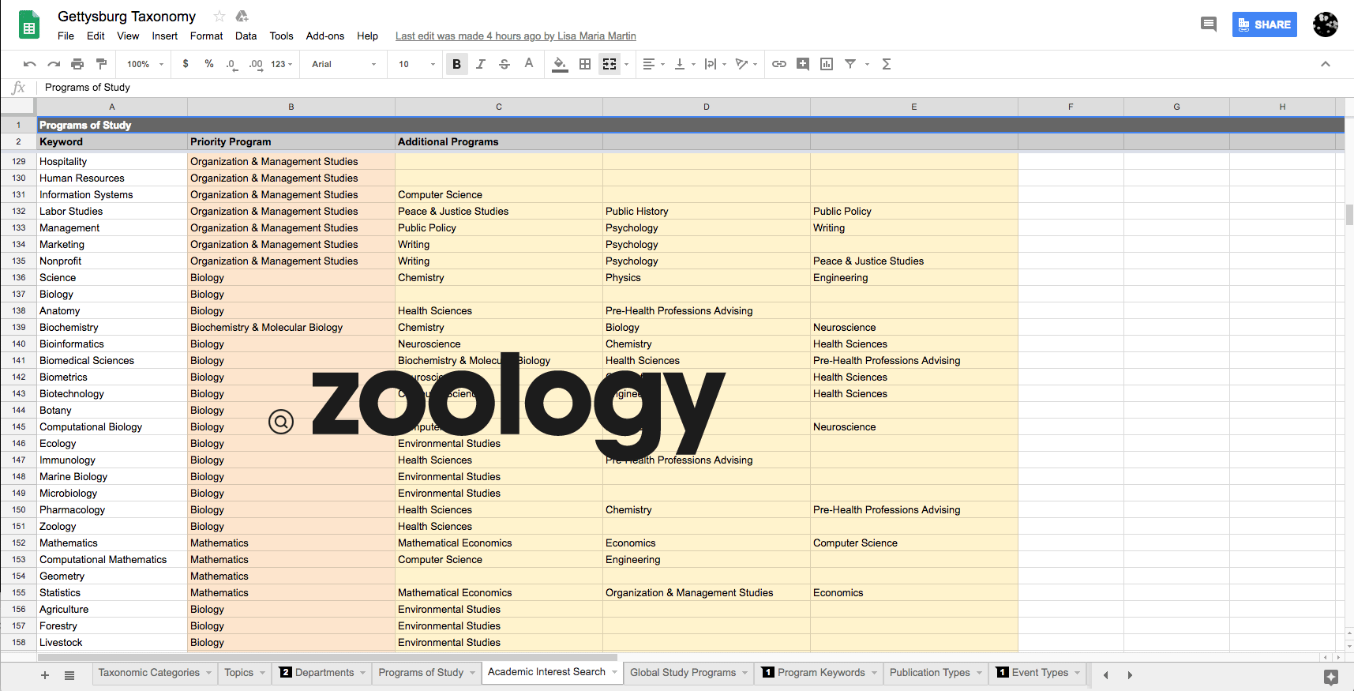Image resolution: width=1354 pixels, height=691 pixels.
Task: Select the Biochemistry & Molecular Biology priority cell
Action: click(291, 328)
